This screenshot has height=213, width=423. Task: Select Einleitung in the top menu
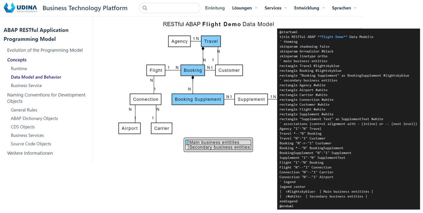point(215,8)
